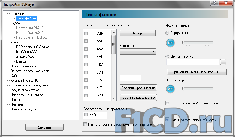This screenshot has height=137, width=235.
Task: Open InterVideo AC3 settings
Action: 27,52
